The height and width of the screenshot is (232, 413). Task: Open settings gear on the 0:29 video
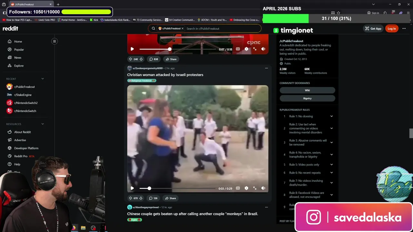[246, 188]
